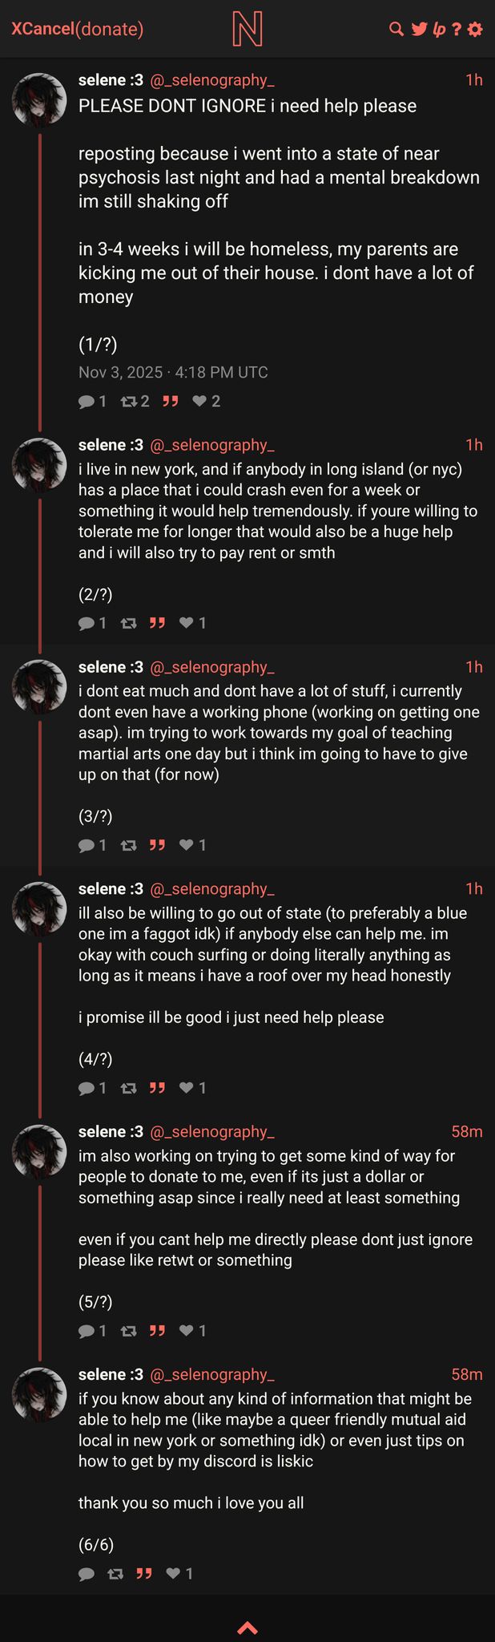Reply to the PLEASE DONT IGNORE tweet
Screen dimensions: 495x1642
87,400
